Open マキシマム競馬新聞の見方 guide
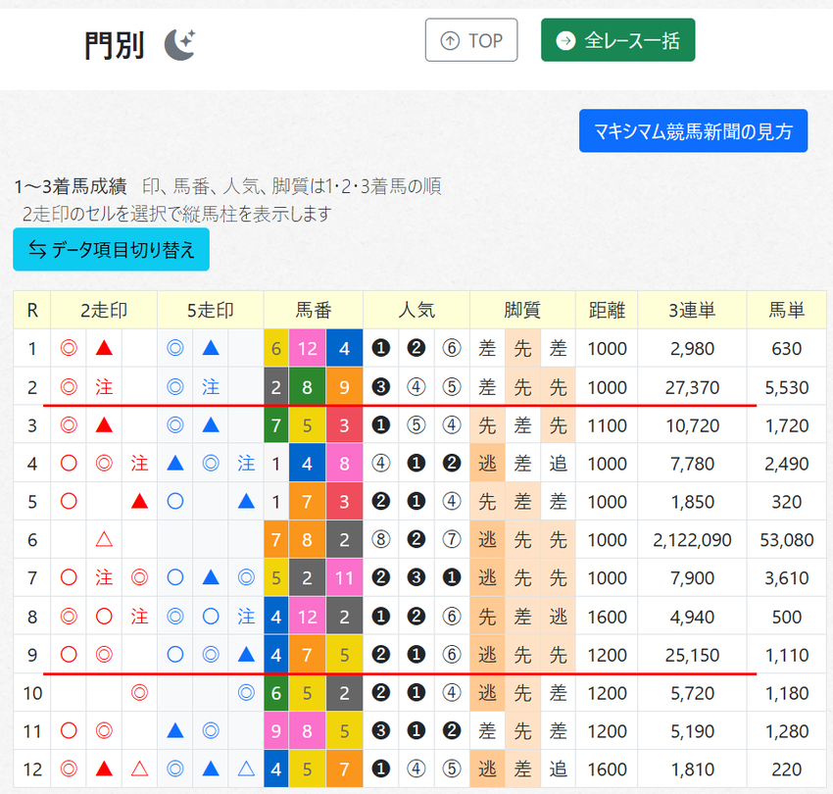 click(693, 130)
